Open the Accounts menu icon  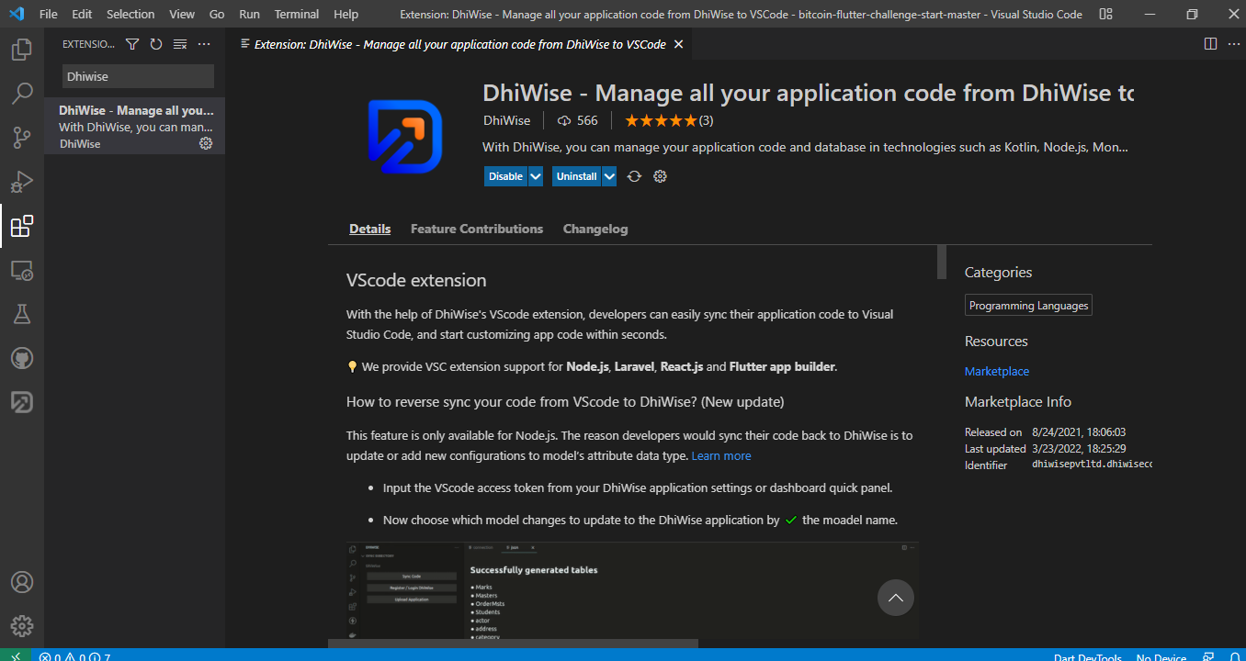(x=22, y=582)
